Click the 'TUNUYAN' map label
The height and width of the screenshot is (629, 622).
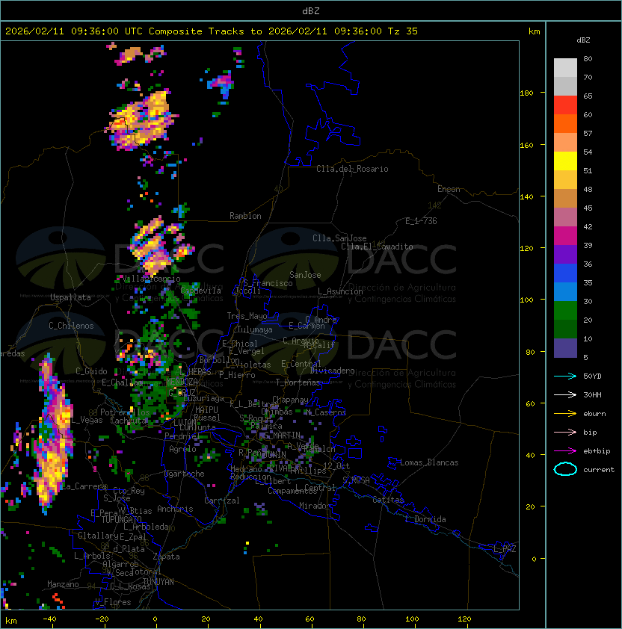coord(158,582)
